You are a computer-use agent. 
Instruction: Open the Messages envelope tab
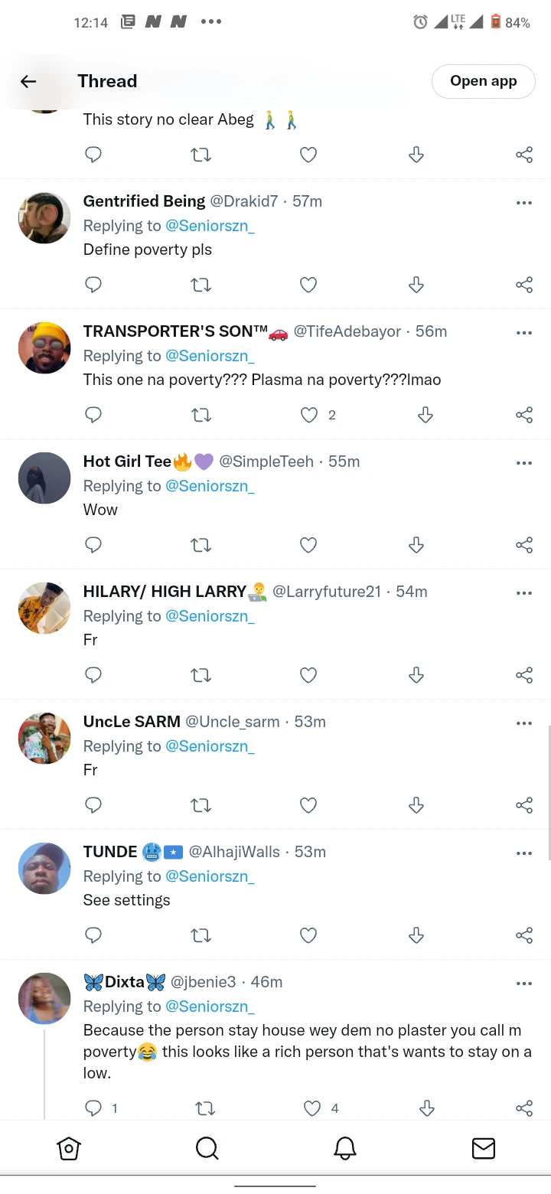[x=483, y=1148]
